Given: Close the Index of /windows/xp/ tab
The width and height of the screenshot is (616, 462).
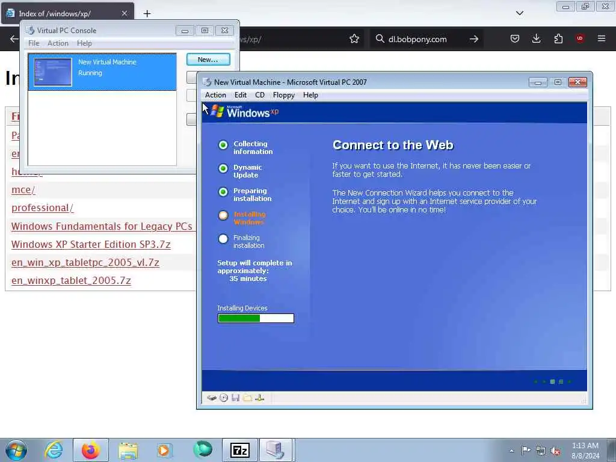Looking at the screenshot, I should 124,13.
